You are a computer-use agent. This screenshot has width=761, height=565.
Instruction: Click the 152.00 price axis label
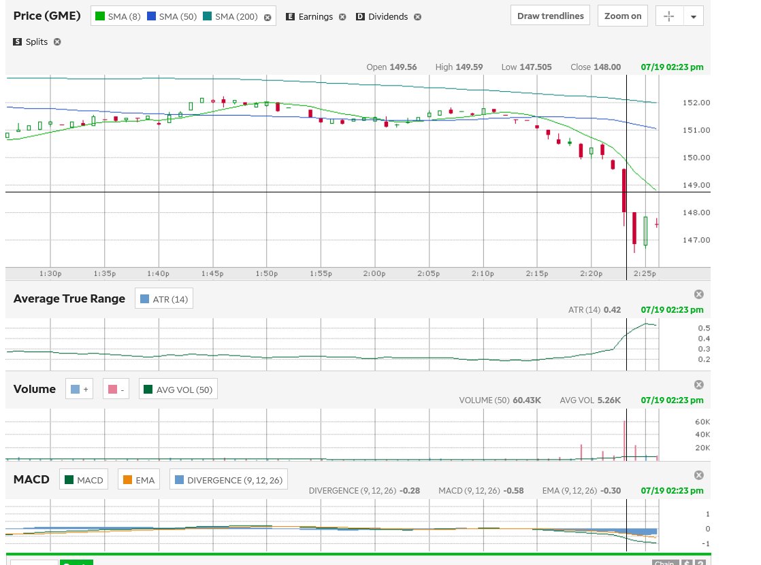coord(696,103)
